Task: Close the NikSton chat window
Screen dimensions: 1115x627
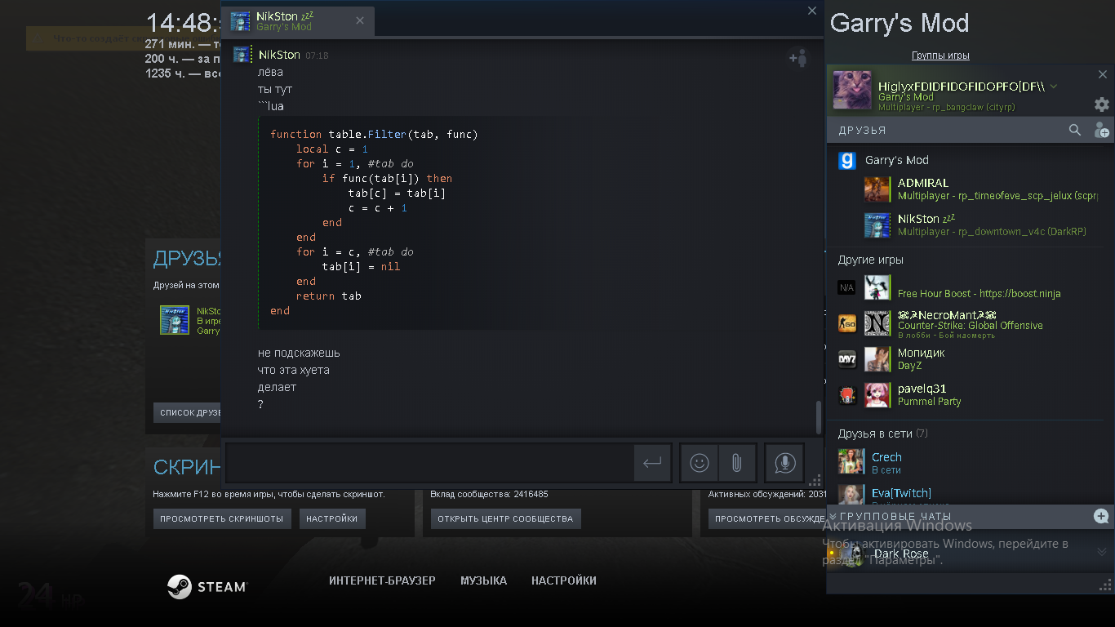Action: [812, 11]
